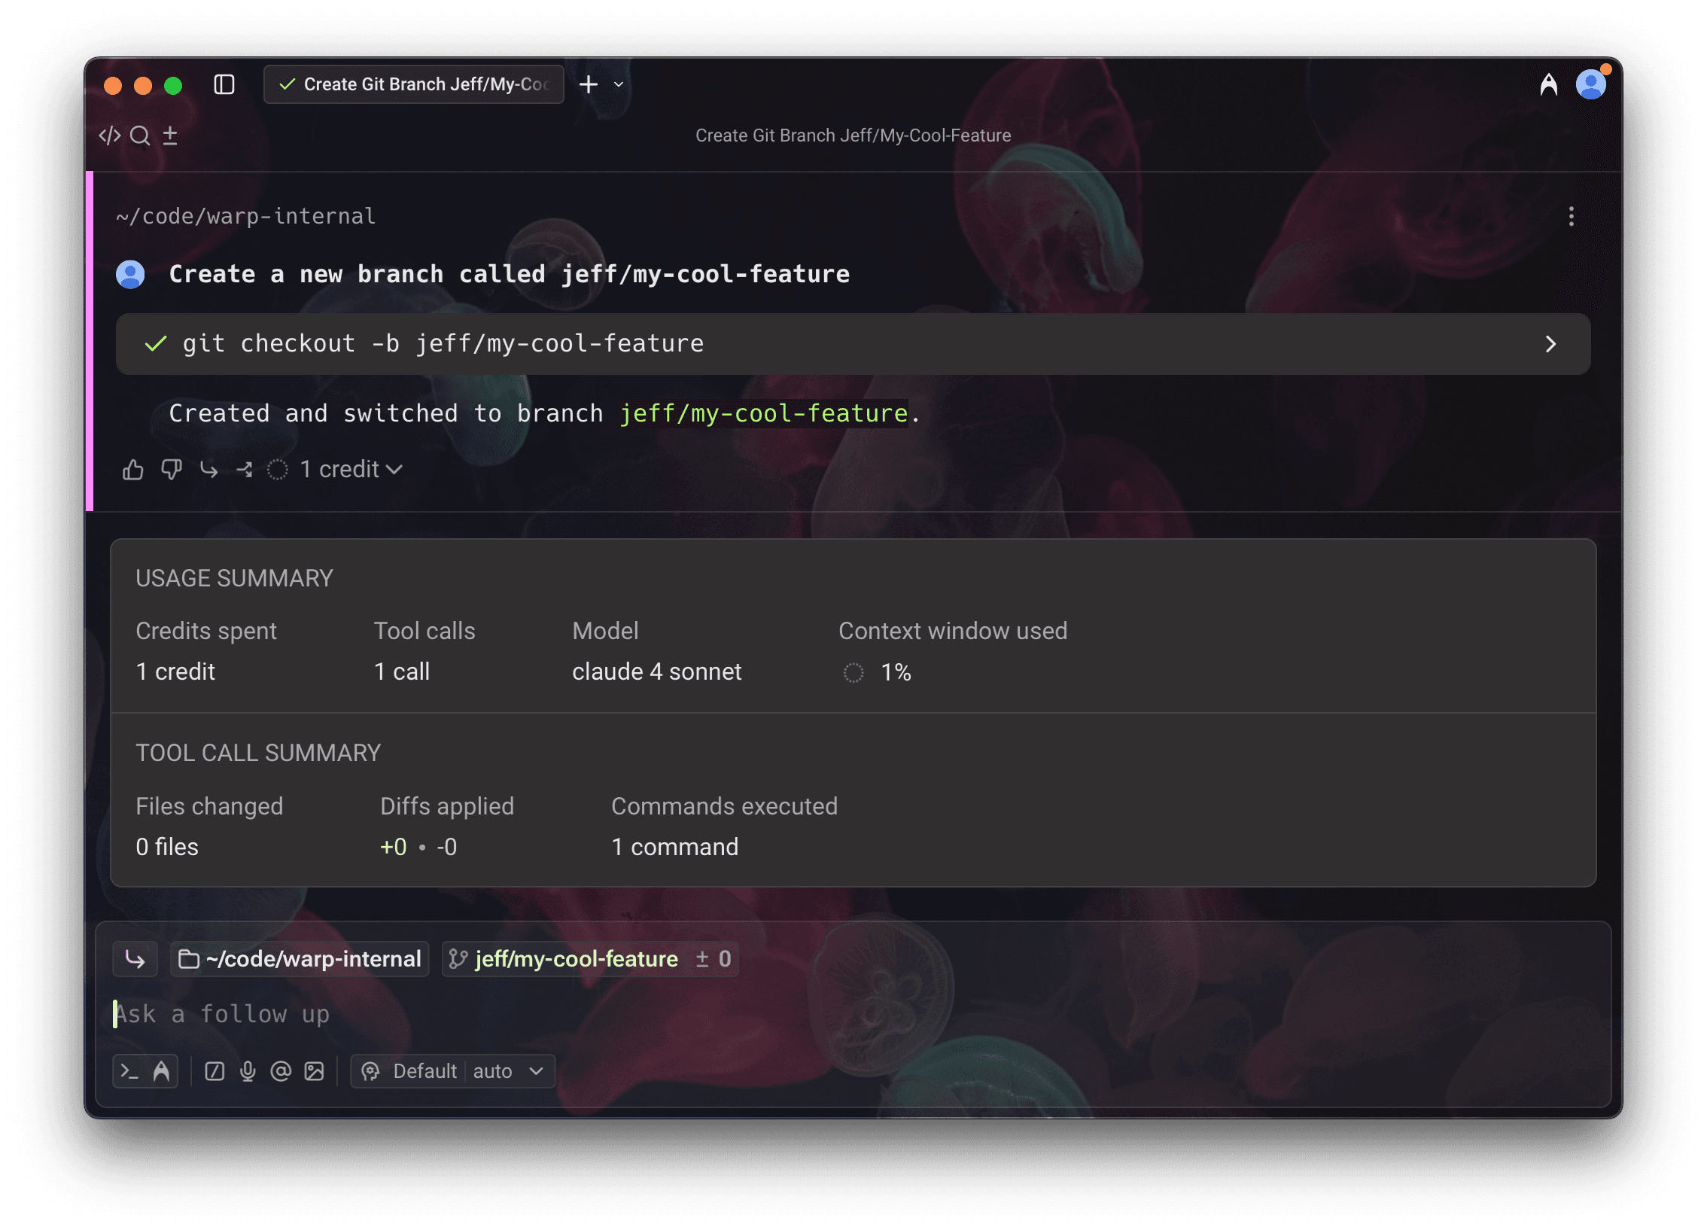Click the ~/code/warp-internal directory chip
Screen dimensions: 1707x1230
(x=300, y=959)
